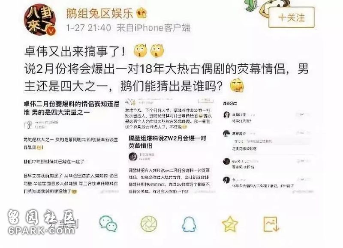
Task: Tap the thinking emoji after 是谁吗
Action: (x=237, y=85)
